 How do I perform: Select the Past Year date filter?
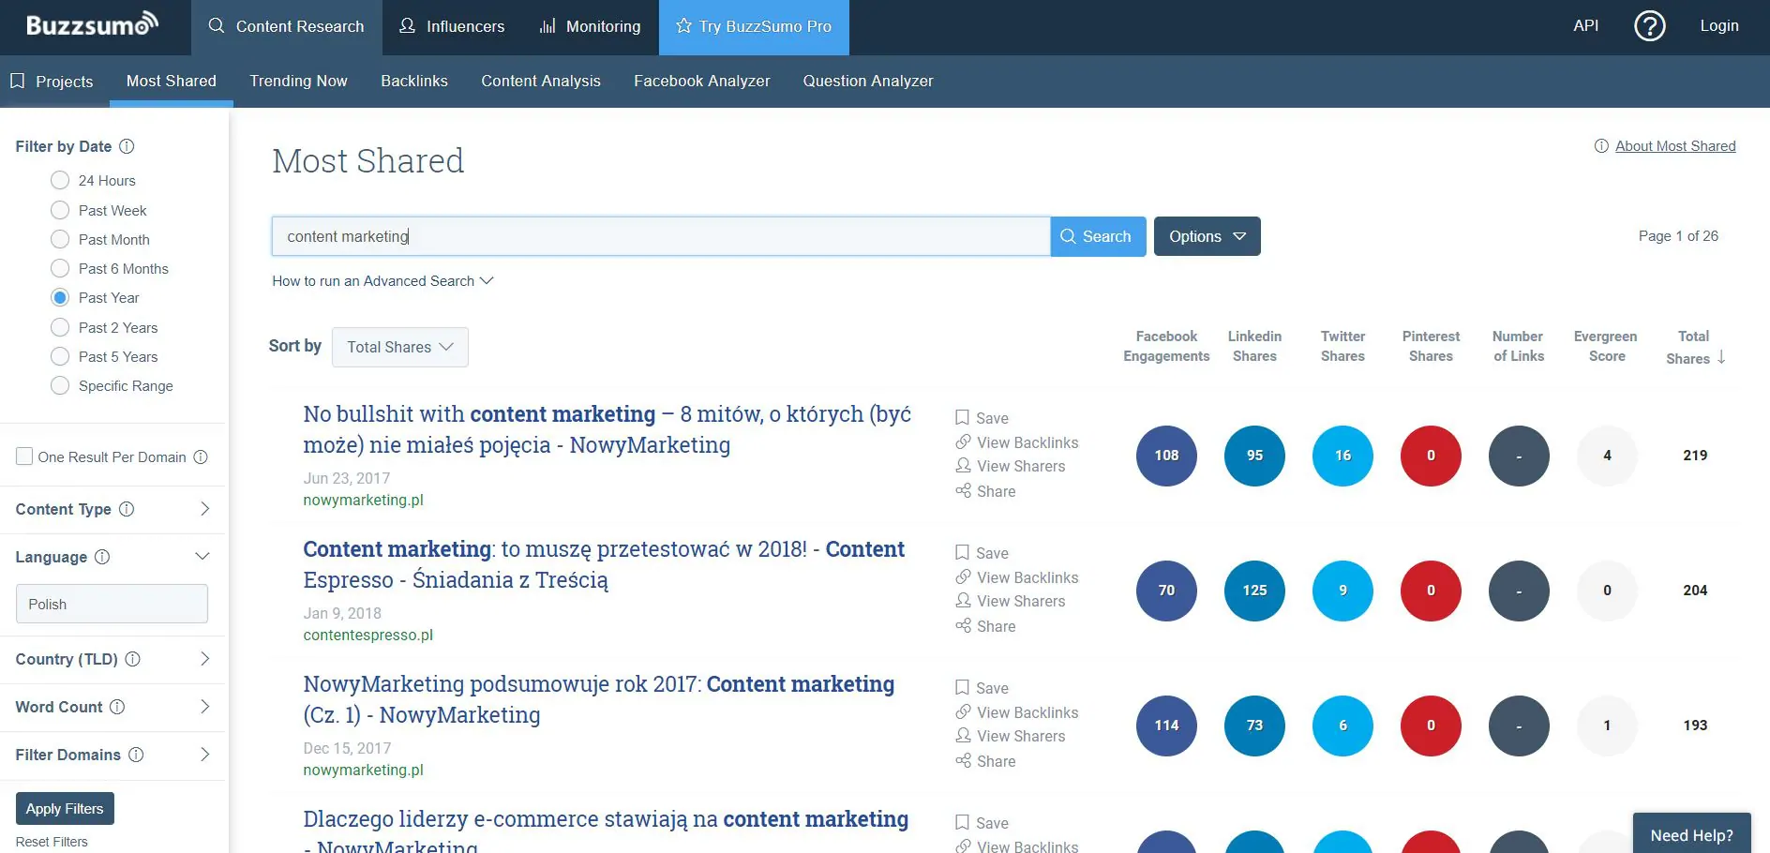coord(60,297)
